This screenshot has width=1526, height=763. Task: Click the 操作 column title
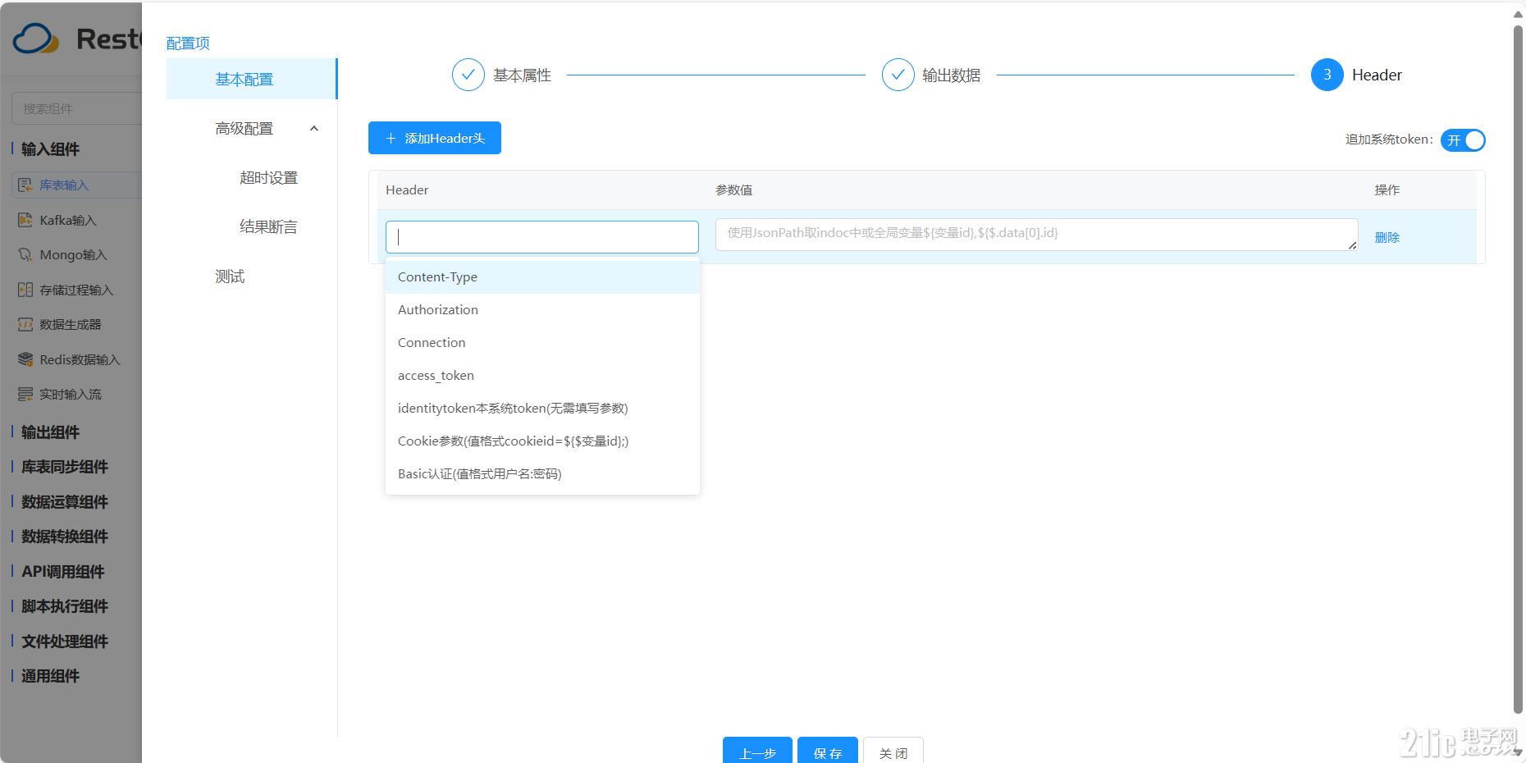1387,190
